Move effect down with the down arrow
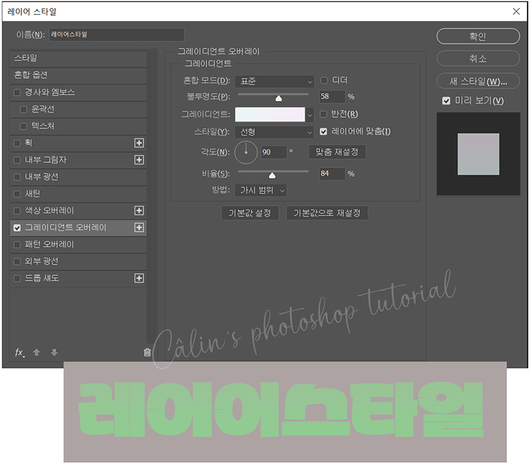Viewport: 531px width, 466px height. 54,353
